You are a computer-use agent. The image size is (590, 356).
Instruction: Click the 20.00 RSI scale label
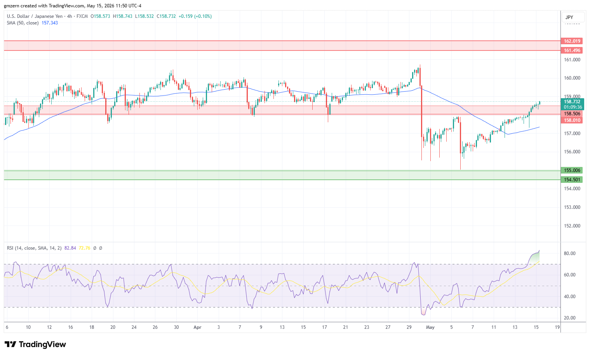click(x=570, y=318)
